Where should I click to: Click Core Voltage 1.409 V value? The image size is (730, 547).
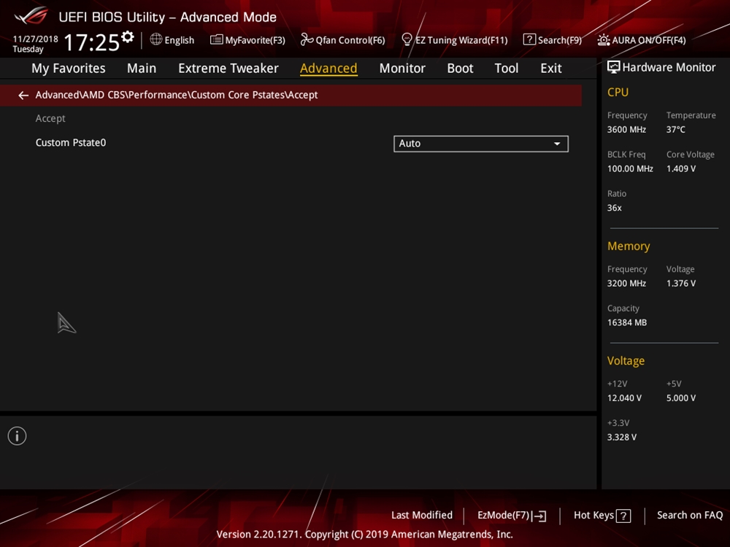point(680,169)
